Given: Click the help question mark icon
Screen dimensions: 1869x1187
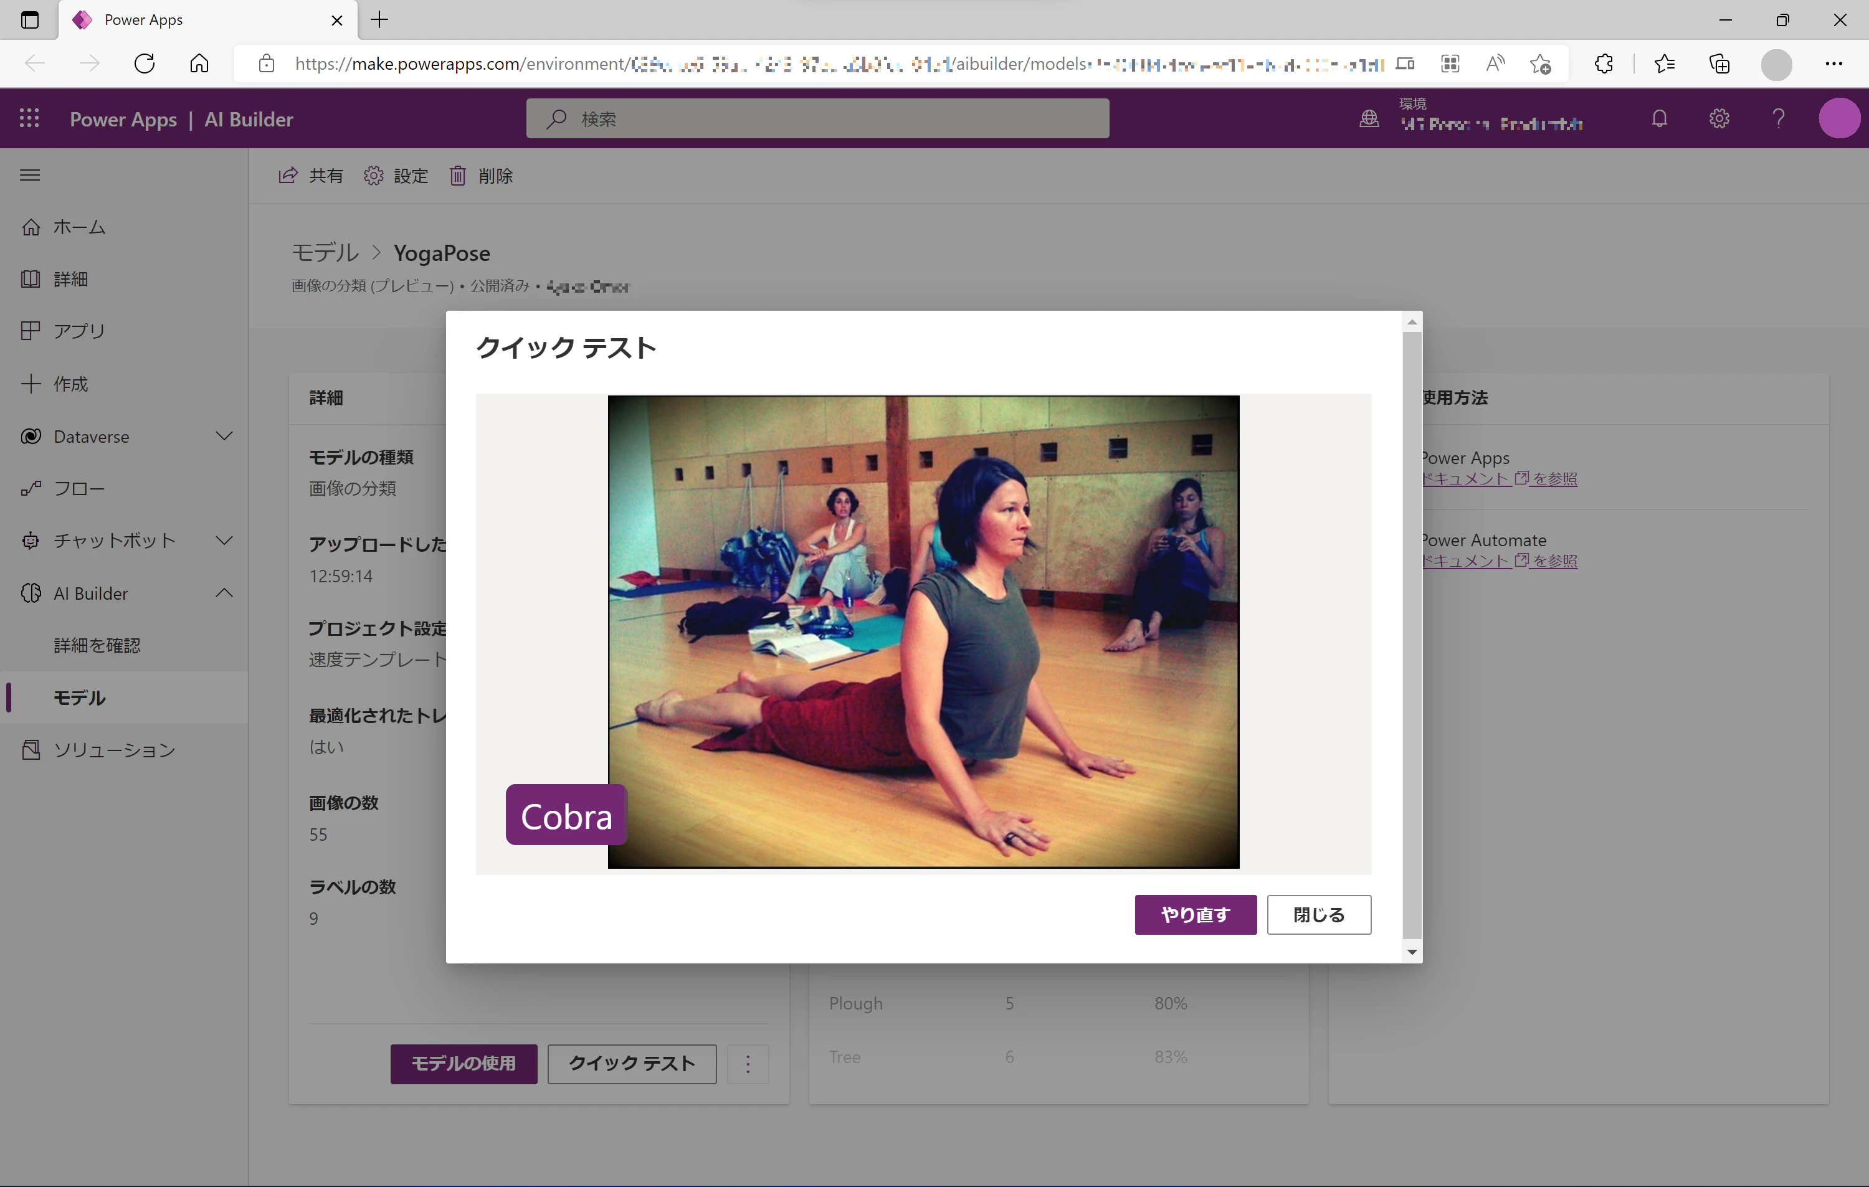Looking at the screenshot, I should [x=1778, y=119].
